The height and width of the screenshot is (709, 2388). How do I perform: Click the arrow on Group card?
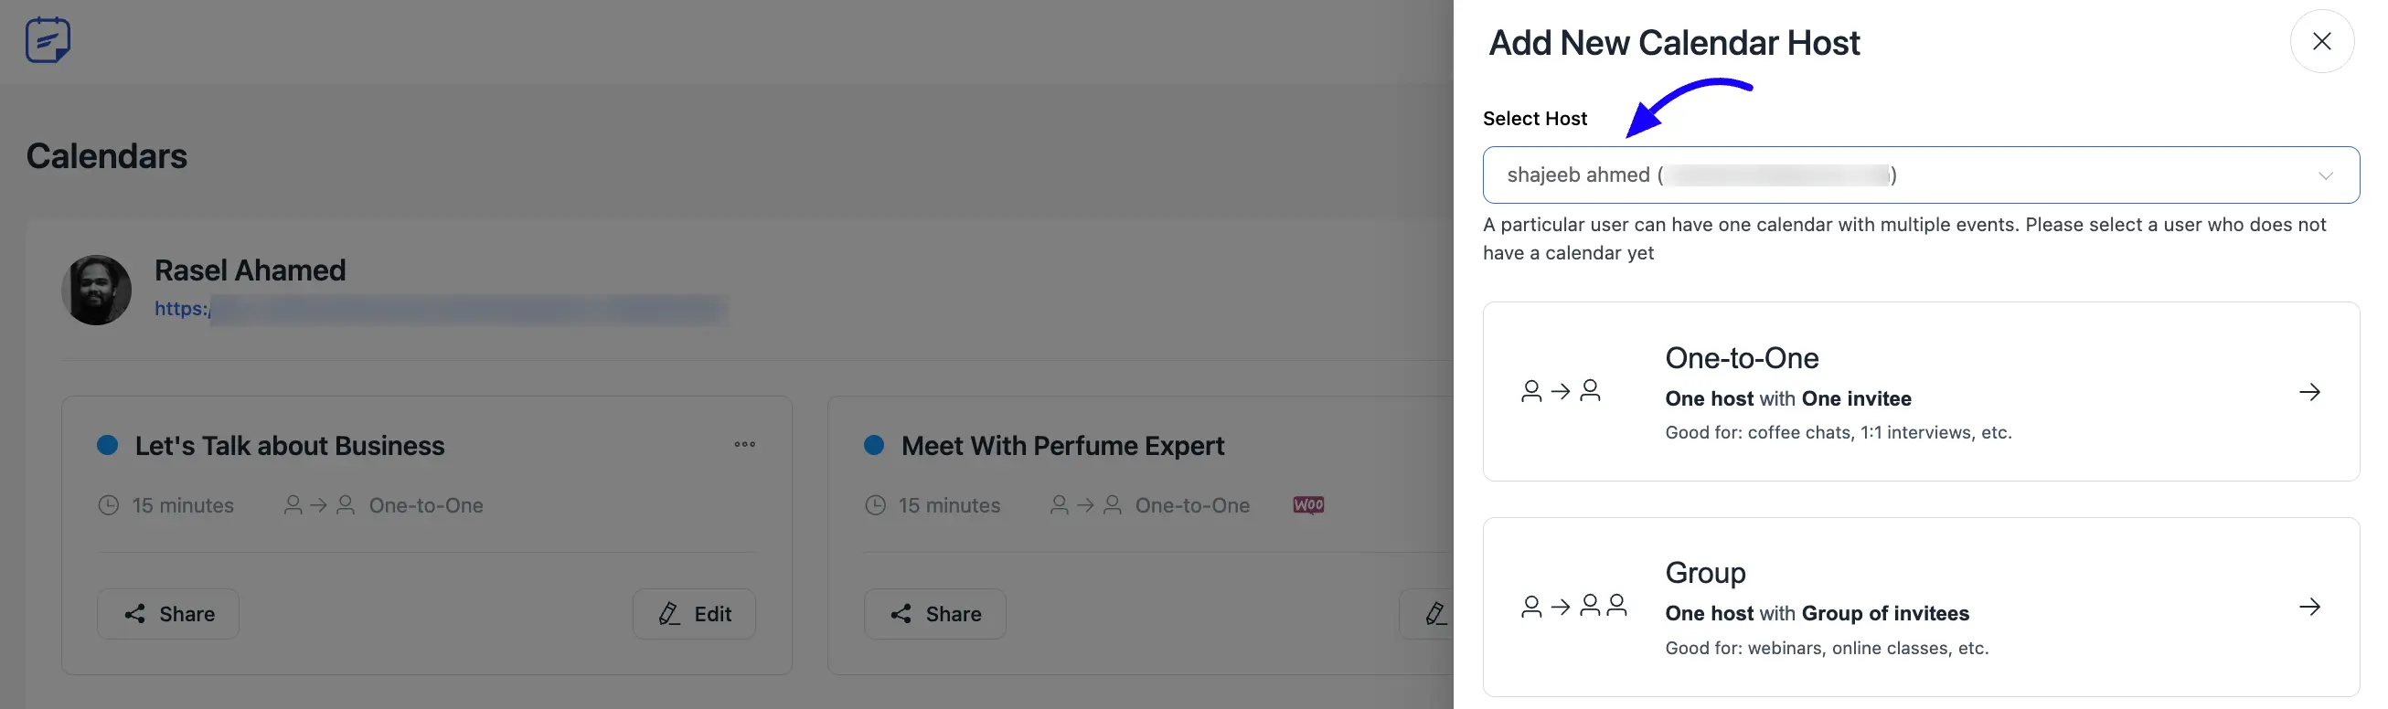(2309, 607)
